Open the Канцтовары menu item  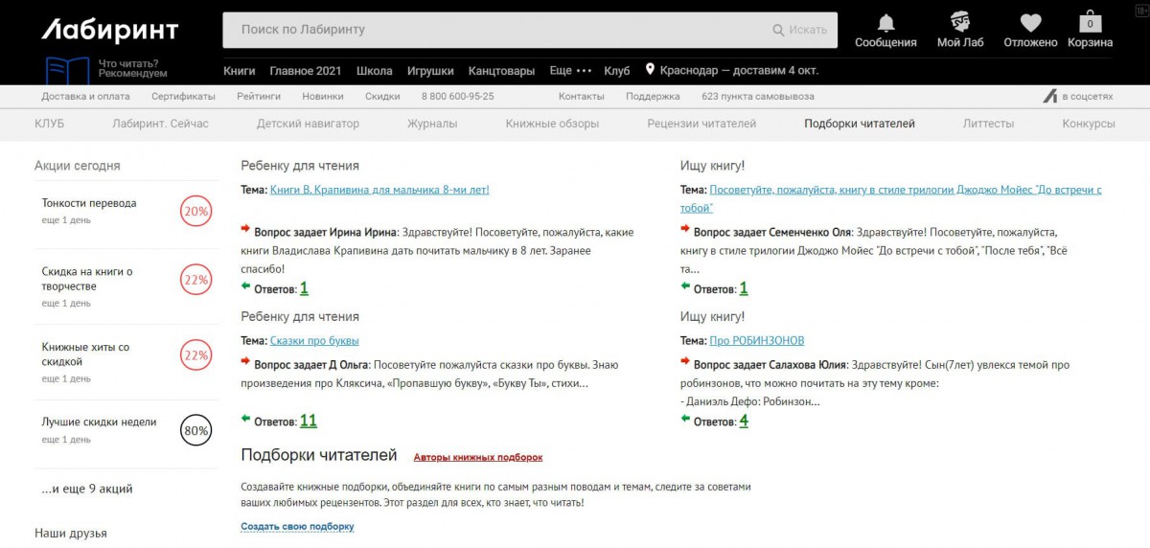[x=501, y=71]
